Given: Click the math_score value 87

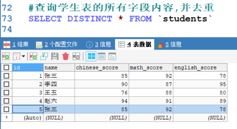Looking at the screenshot, I should [x=151, y=84].
